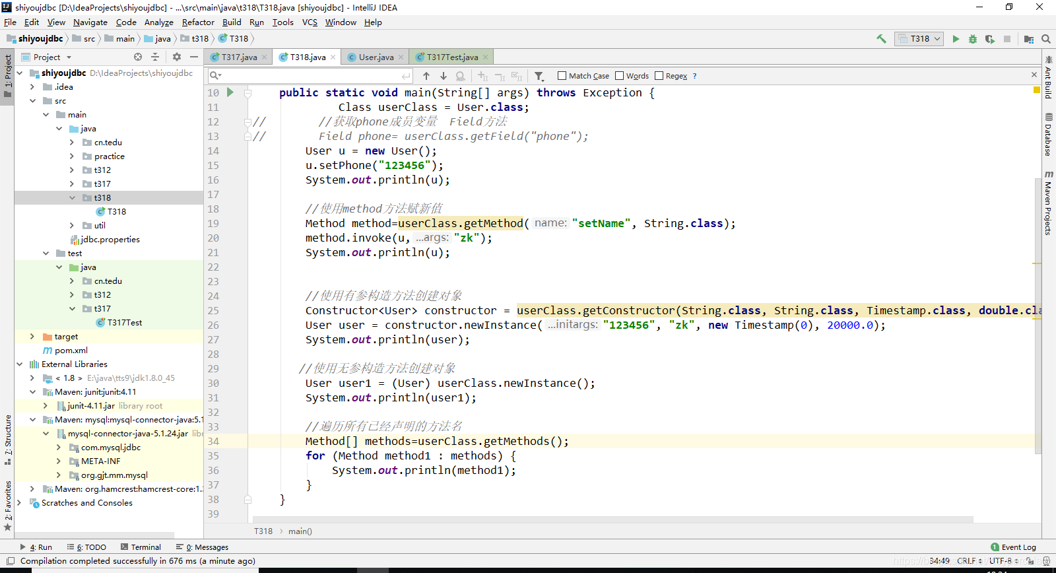Open Project panel settings gear
Image resolution: width=1056 pixels, height=573 pixels.
click(x=177, y=57)
